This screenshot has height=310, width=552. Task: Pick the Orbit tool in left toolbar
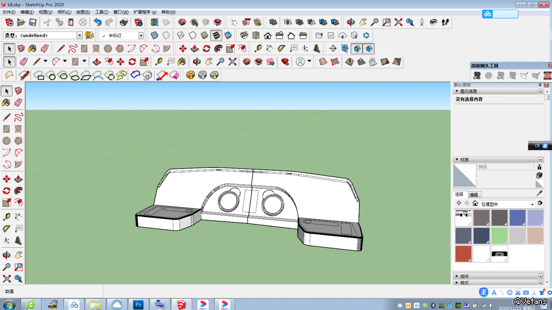6,255
